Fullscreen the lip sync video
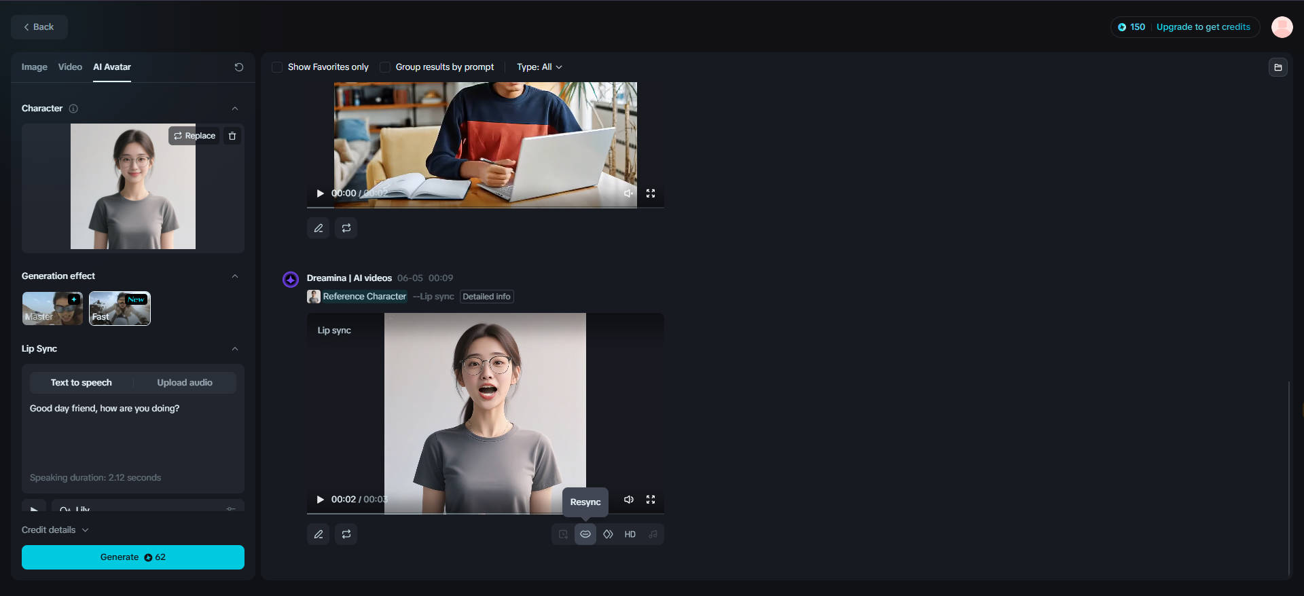The image size is (1304, 596). coord(651,500)
